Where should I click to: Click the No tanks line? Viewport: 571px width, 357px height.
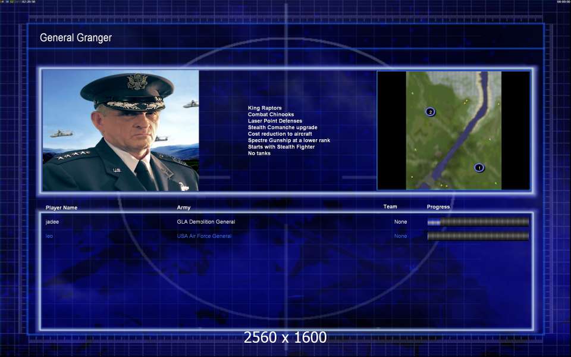[x=259, y=154]
